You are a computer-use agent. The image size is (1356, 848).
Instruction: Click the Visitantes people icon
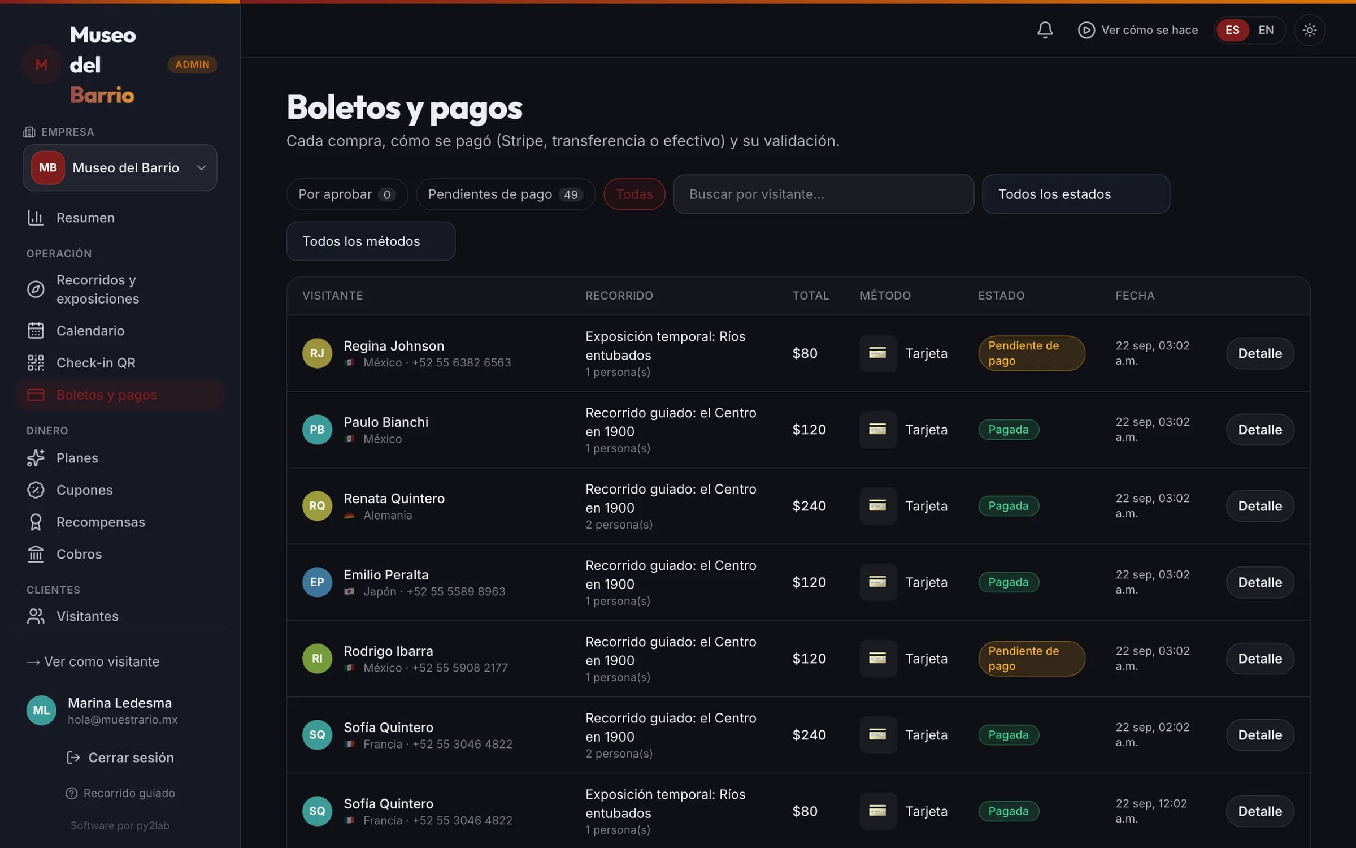[x=36, y=616]
